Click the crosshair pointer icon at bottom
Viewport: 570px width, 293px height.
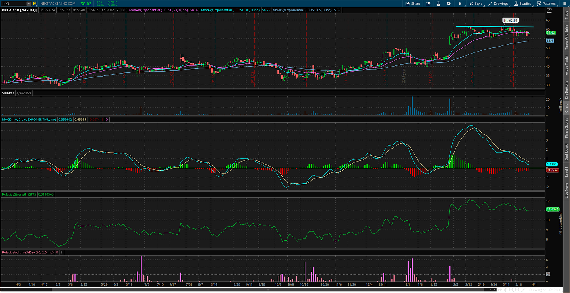tap(506, 290)
